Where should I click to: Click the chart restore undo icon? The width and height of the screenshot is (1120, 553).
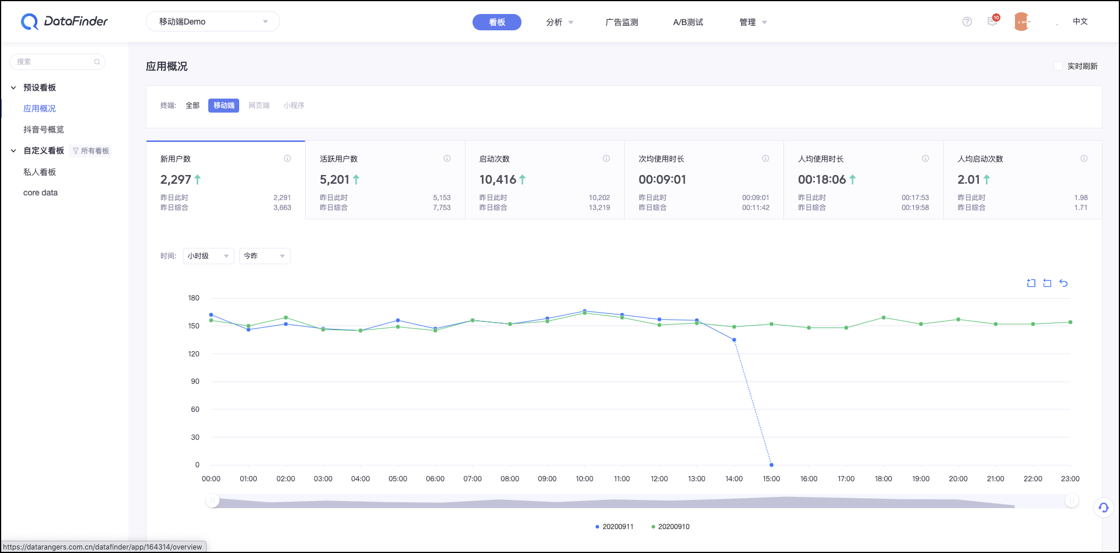tap(1063, 283)
